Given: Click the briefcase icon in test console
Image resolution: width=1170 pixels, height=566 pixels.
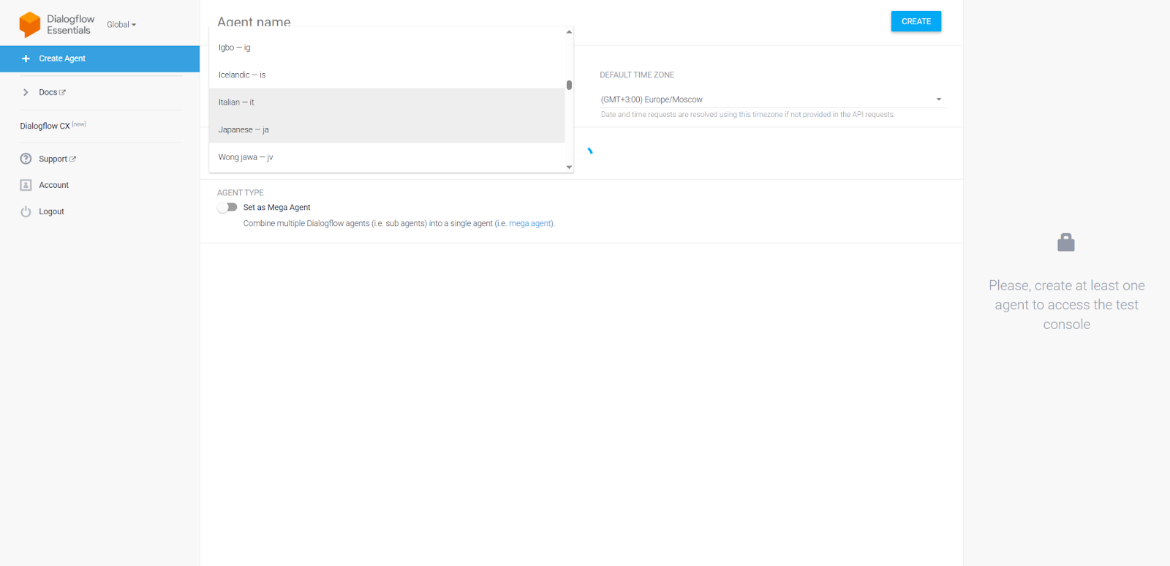Looking at the screenshot, I should pyautogui.click(x=1065, y=243).
